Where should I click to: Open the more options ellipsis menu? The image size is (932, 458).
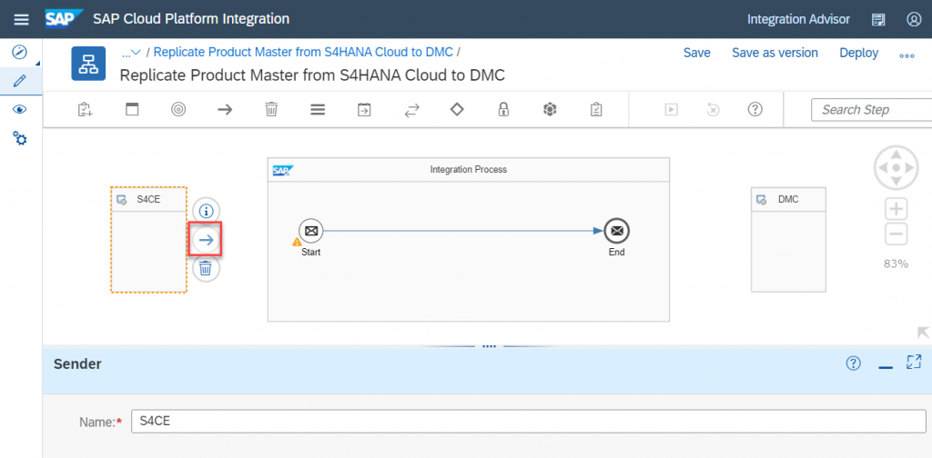(907, 55)
